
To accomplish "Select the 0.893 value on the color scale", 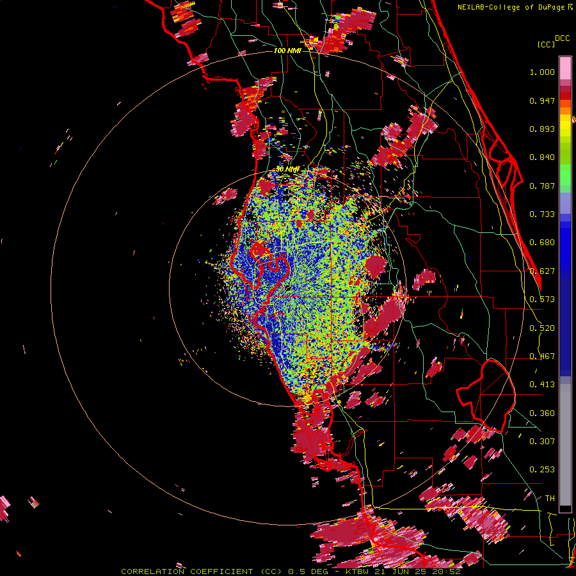I will 542,129.
